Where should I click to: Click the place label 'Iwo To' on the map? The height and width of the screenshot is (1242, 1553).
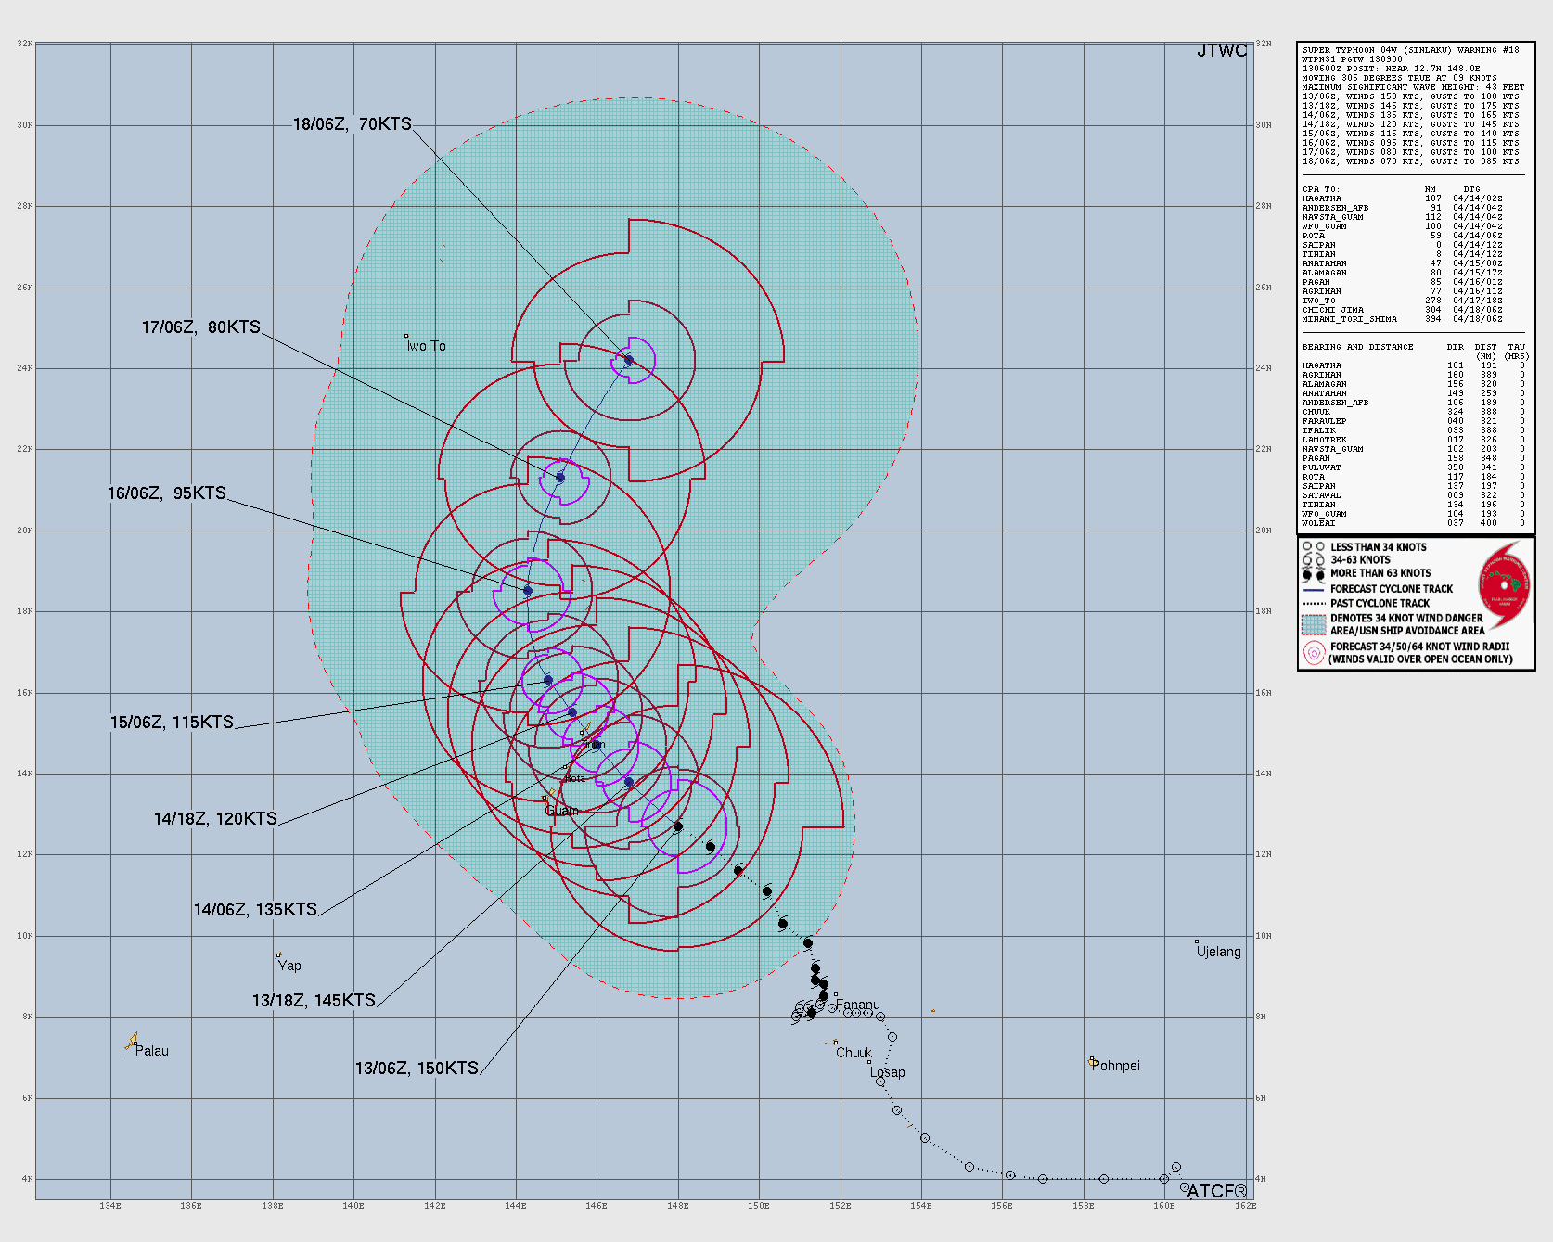426,345
